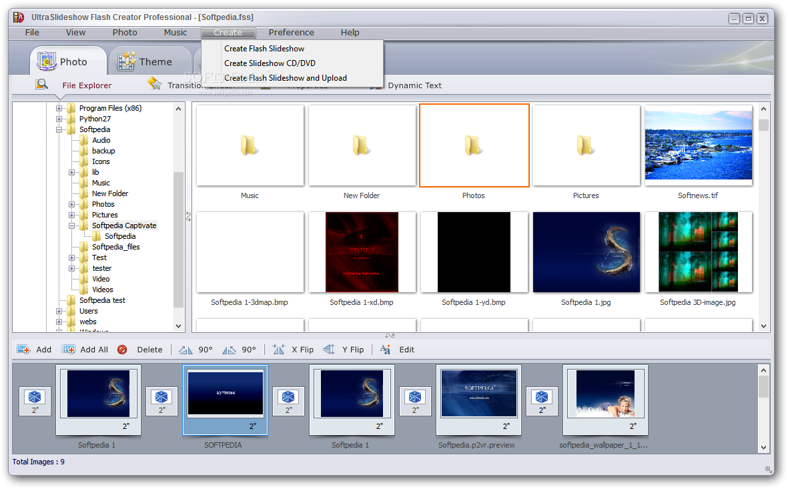This screenshot has width=788, height=489.
Task: Click the Photo tab icon
Action: coord(46,61)
